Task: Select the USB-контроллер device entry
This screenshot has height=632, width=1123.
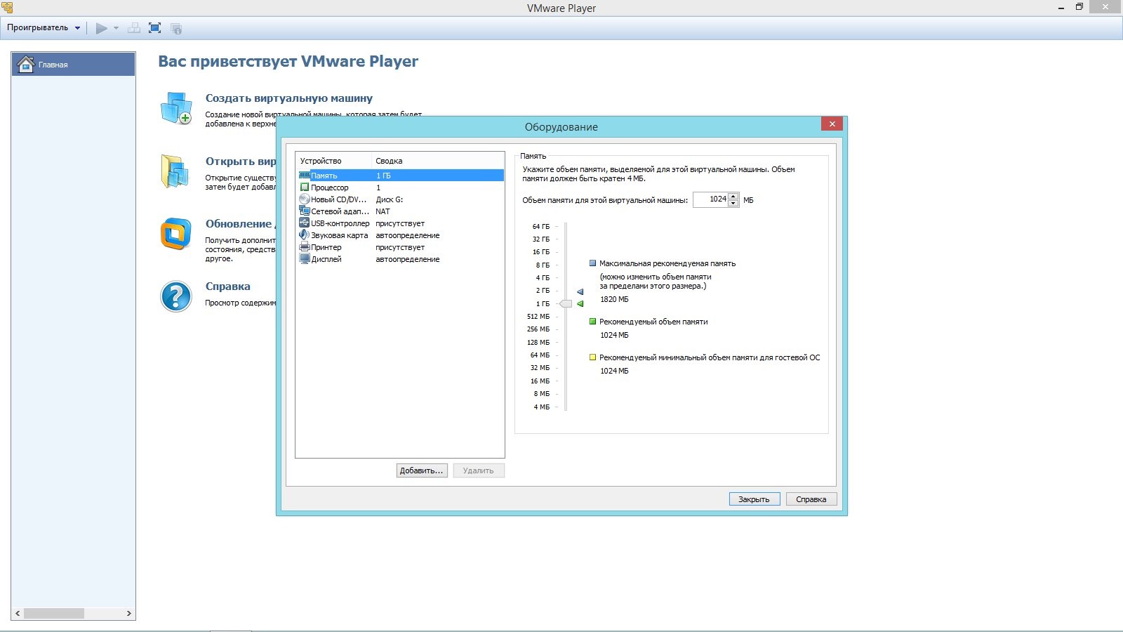Action: [340, 223]
